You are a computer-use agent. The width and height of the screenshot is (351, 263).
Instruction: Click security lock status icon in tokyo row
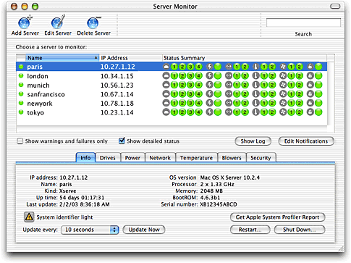pos(310,112)
